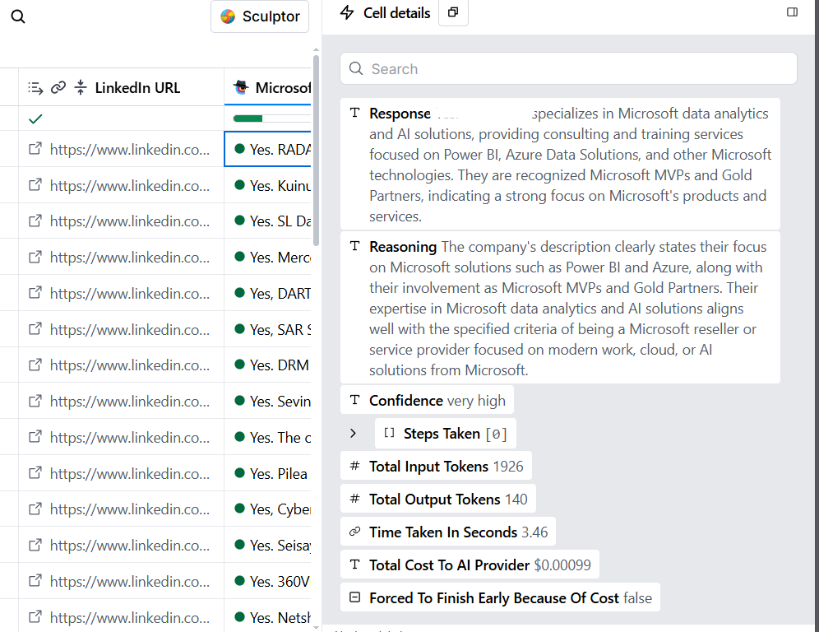This screenshot has width=819, height=632.
Task: Click the green progress bar under Microsoft column
Action: coord(248,118)
